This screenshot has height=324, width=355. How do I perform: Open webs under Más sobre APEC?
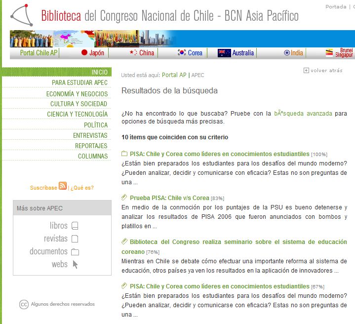[60, 264]
